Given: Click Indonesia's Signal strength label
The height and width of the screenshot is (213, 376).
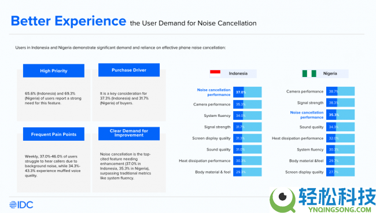Looking at the screenshot, I should 218,127.
